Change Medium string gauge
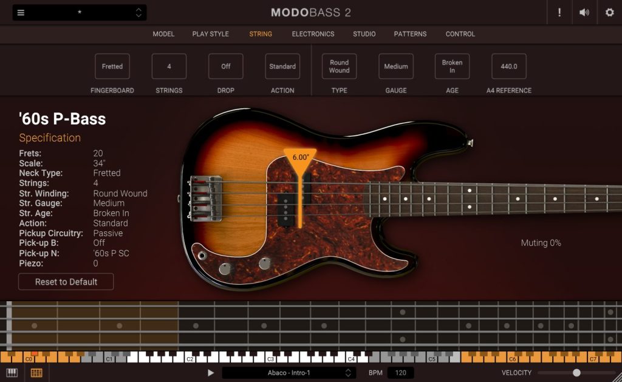 (x=396, y=66)
